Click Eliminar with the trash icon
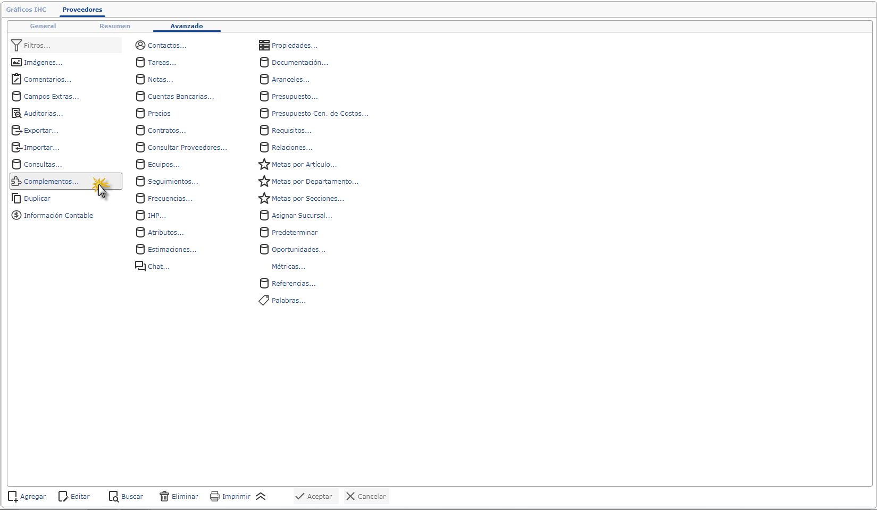The height and width of the screenshot is (510, 877). coord(179,496)
